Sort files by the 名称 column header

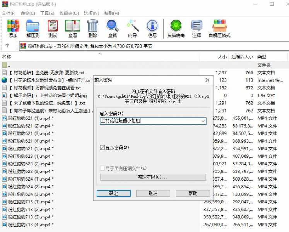click(7, 56)
